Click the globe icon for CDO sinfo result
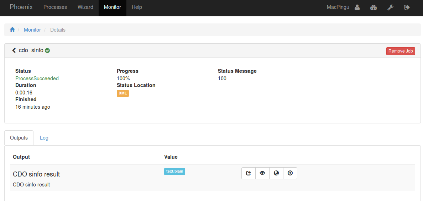The width and height of the screenshot is (423, 201). [276, 173]
